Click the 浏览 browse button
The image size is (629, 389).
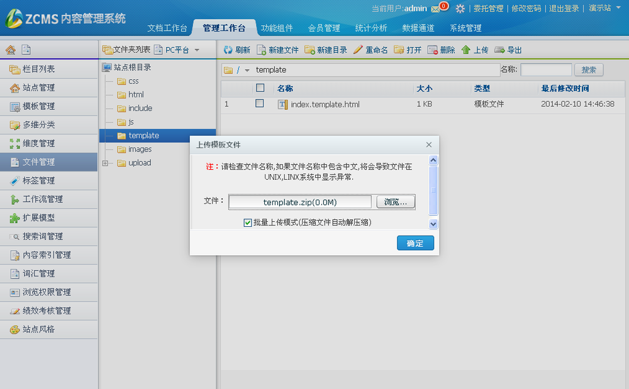pyautogui.click(x=396, y=202)
